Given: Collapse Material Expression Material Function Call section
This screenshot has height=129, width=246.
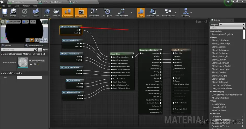Looking at the screenshot, I should click(x=2, y=54).
